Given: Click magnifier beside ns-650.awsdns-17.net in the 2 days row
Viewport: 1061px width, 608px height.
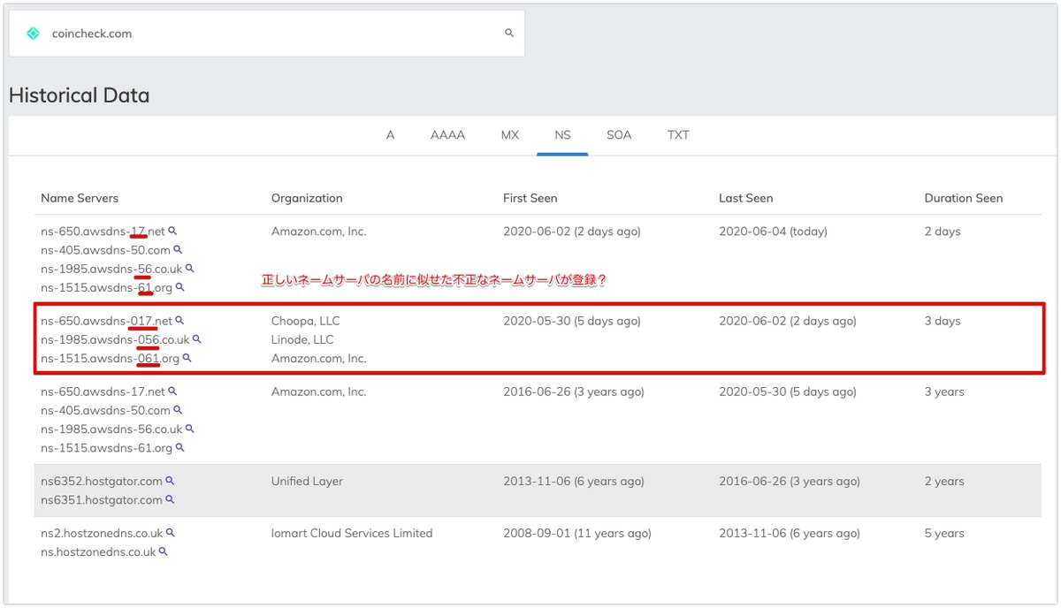Looking at the screenshot, I should (x=173, y=232).
